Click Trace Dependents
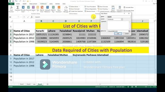 pyautogui.click(x=90, y=9)
